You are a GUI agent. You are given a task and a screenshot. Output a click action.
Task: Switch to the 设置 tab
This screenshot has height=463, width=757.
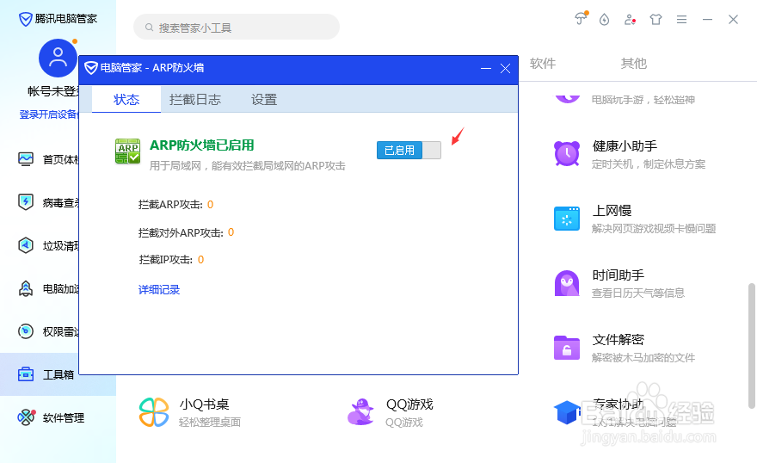(264, 100)
